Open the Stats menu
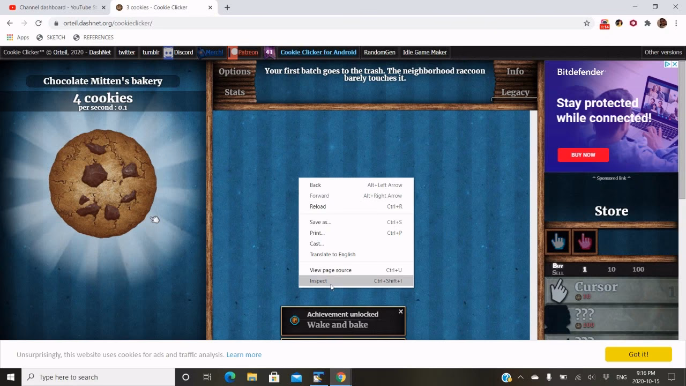 point(235,92)
